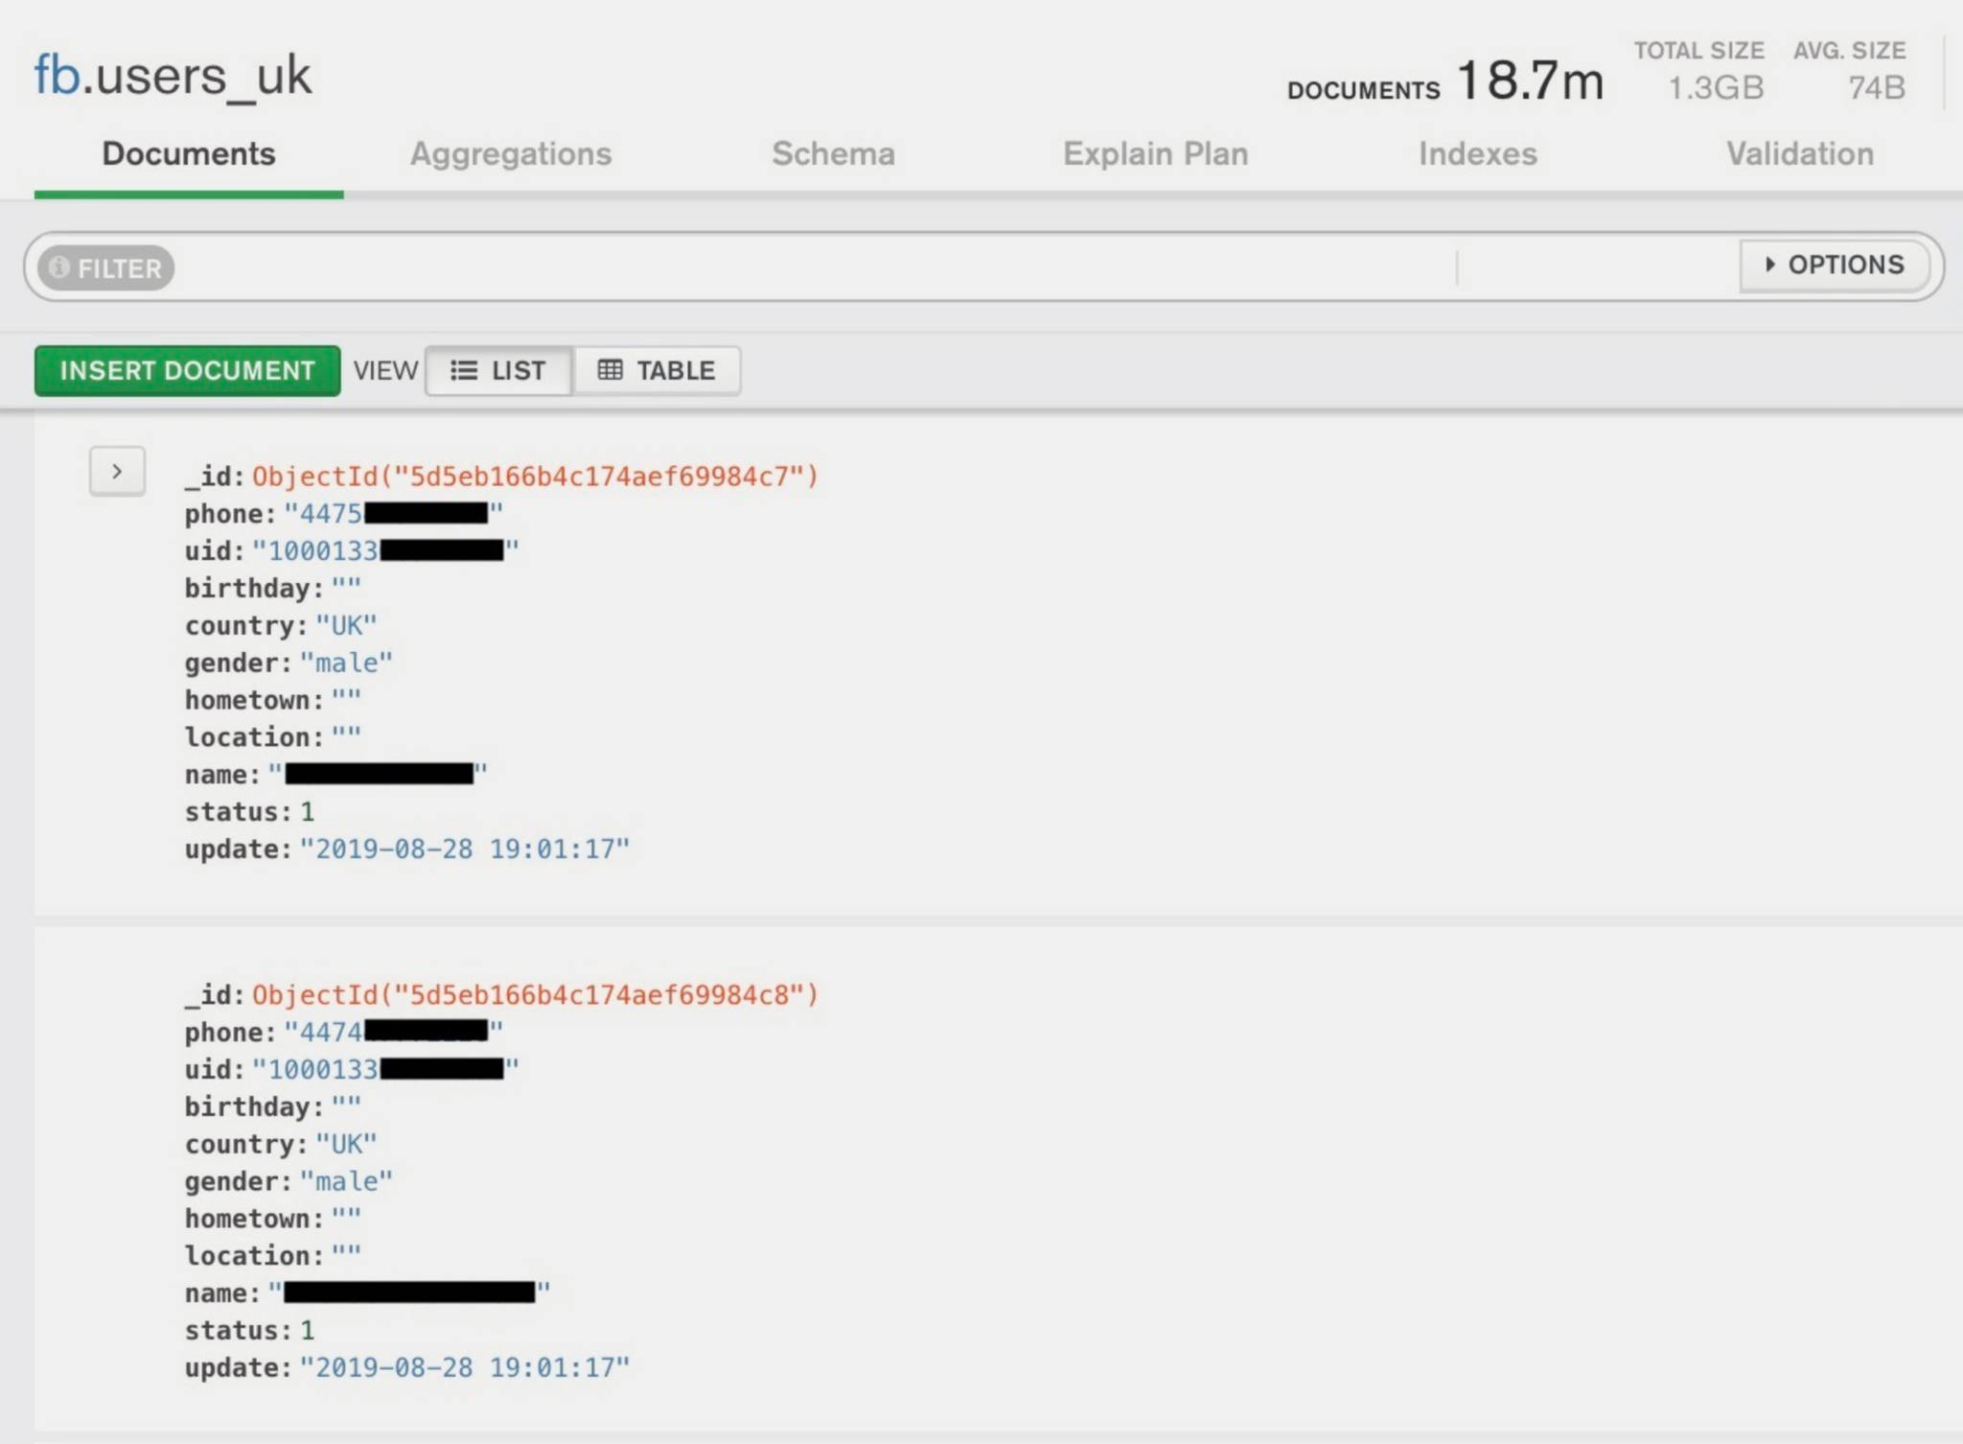Expand the first document row
The width and height of the screenshot is (1963, 1444).
point(116,470)
